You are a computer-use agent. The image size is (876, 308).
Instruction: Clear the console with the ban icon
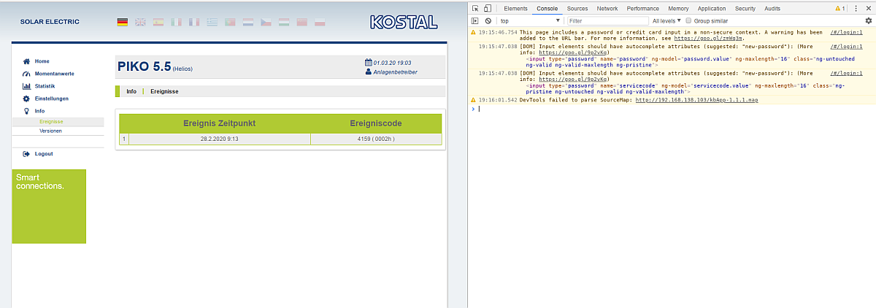tap(488, 21)
